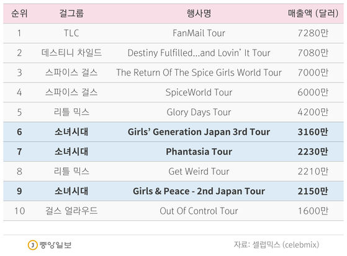This screenshot has height=256, width=347.
Task: Select the Destiny Fulfilled...and Lovin' It Tour row
Action: click(174, 53)
